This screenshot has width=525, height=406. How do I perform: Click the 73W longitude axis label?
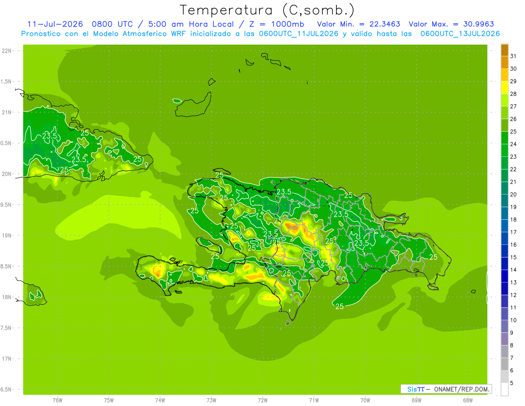point(211,400)
